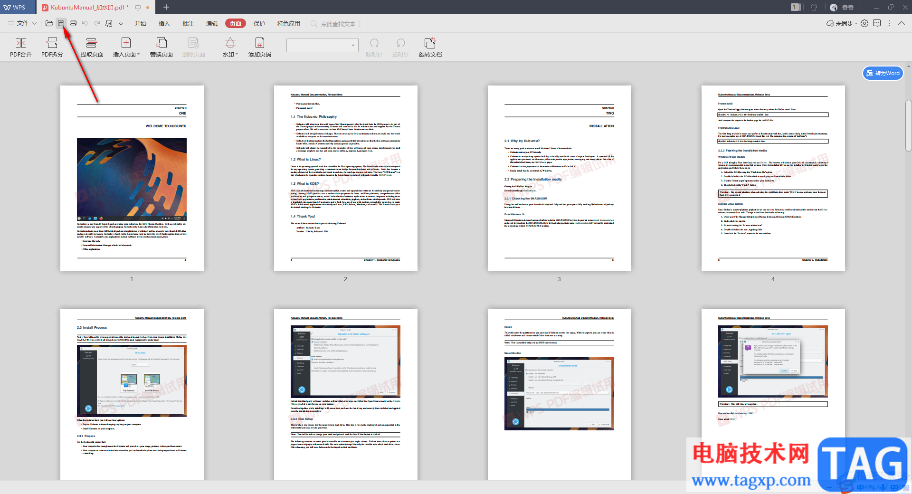Click the skin (shirt) icon in title bar
The image size is (912, 494).
[x=814, y=7]
